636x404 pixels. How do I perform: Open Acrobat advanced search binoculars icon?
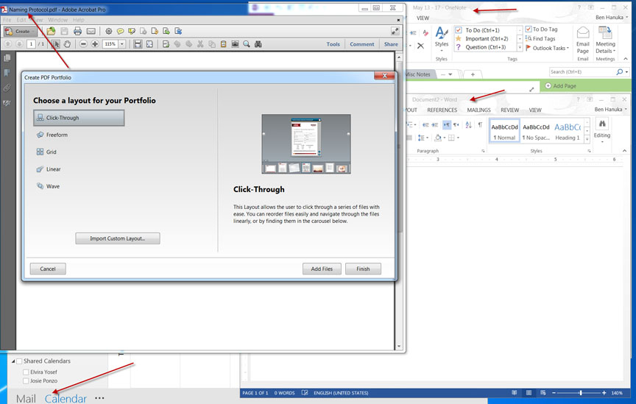coord(258,44)
